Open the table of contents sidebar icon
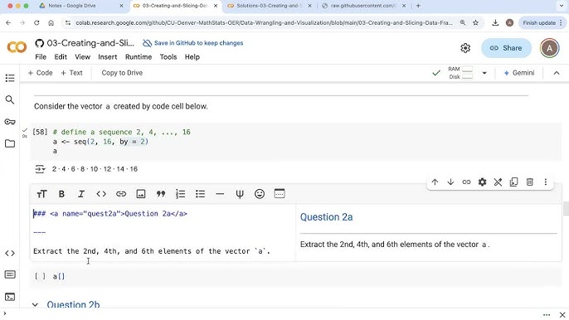Screen dimensions: 569x320 [10, 78]
